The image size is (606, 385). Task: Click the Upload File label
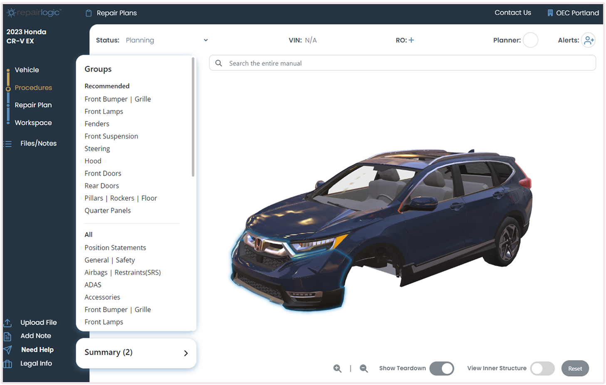39,323
